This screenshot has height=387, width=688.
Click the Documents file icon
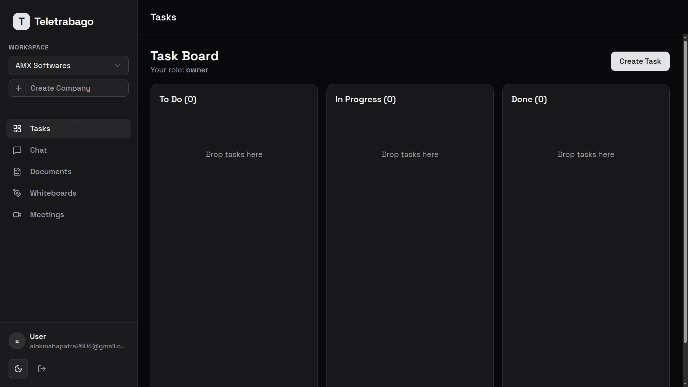[x=17, y=172]
